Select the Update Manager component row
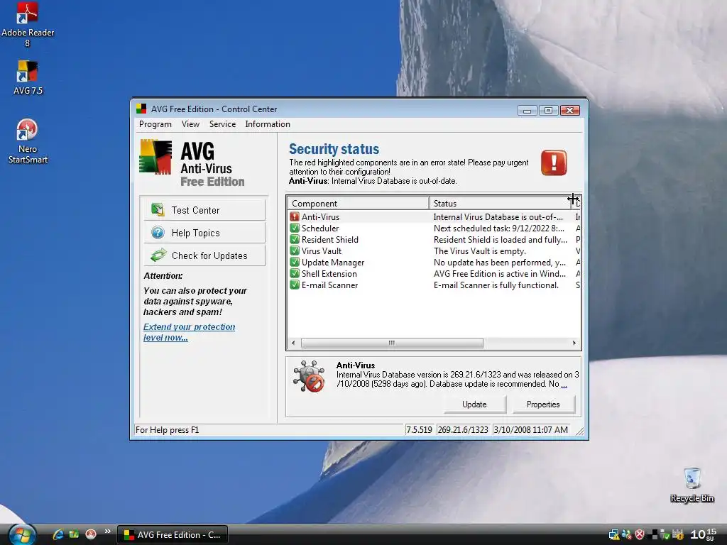The image size is (727, 545). pyautogui.click(x=434, y=263)
